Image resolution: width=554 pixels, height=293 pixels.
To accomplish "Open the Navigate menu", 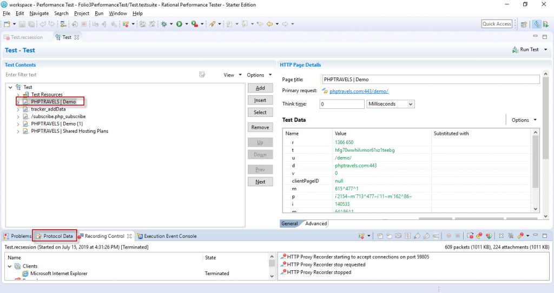I will [39, 13].
